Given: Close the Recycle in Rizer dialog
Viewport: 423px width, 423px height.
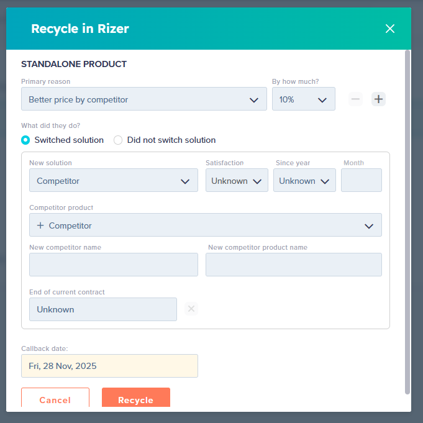Looking at the screenshot, I should (x=390, y=29).
